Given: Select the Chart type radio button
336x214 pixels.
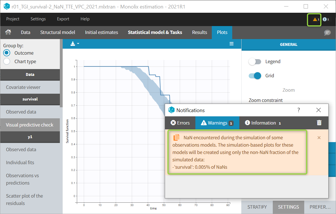Looking at the screenshot, I should pos(7,61).
